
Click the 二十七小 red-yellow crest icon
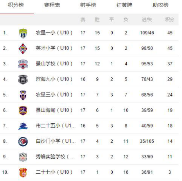coord(23,173)
